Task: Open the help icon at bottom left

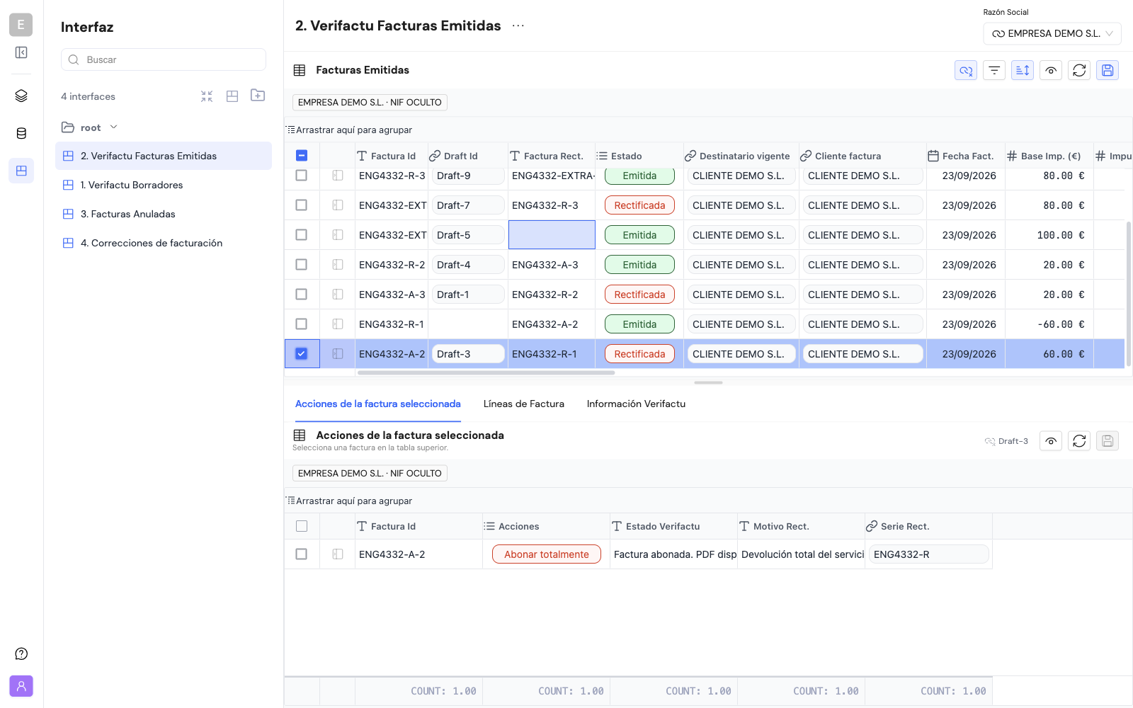Action: (21, 653)
